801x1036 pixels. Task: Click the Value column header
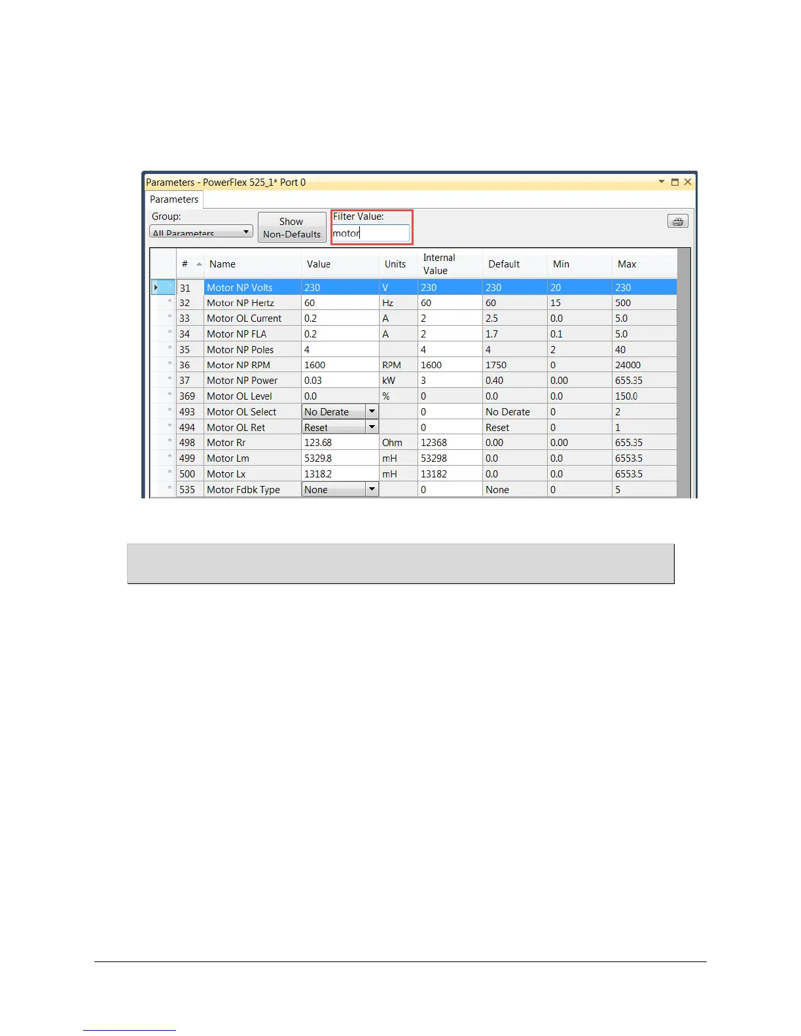point(340,264)
